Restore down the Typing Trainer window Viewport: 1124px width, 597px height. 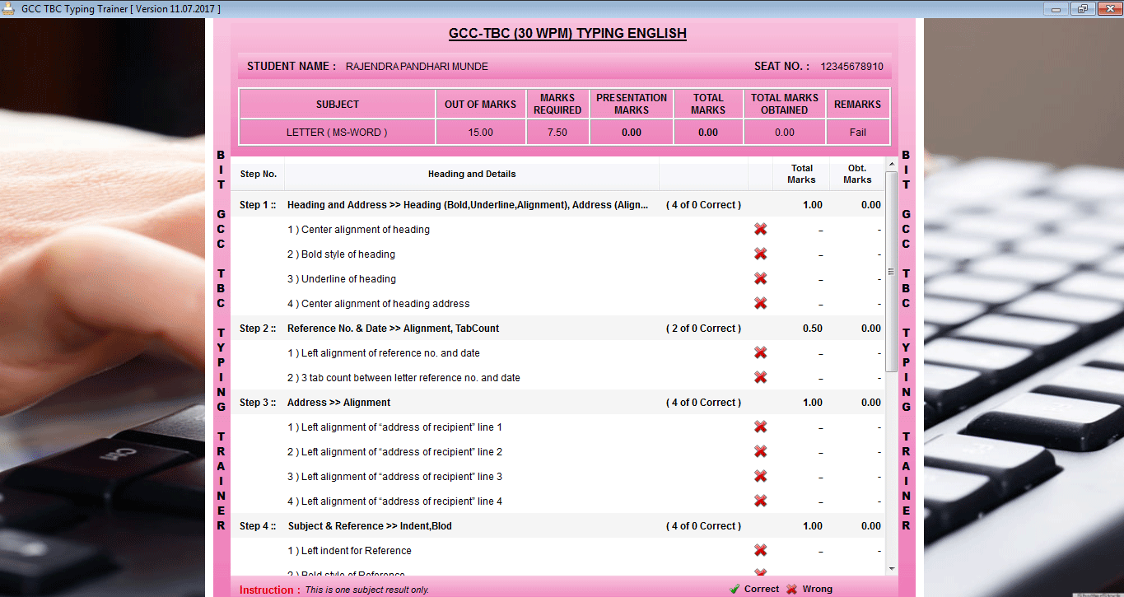[1082, 9]
